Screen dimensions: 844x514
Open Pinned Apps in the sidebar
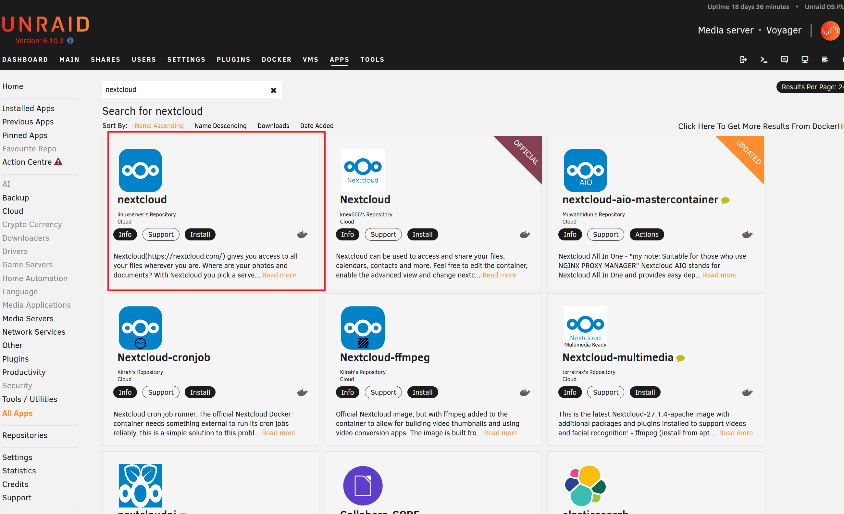tap(25, 135)
